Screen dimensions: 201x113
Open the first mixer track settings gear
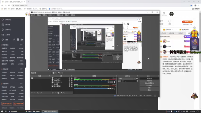click(114, 82)
